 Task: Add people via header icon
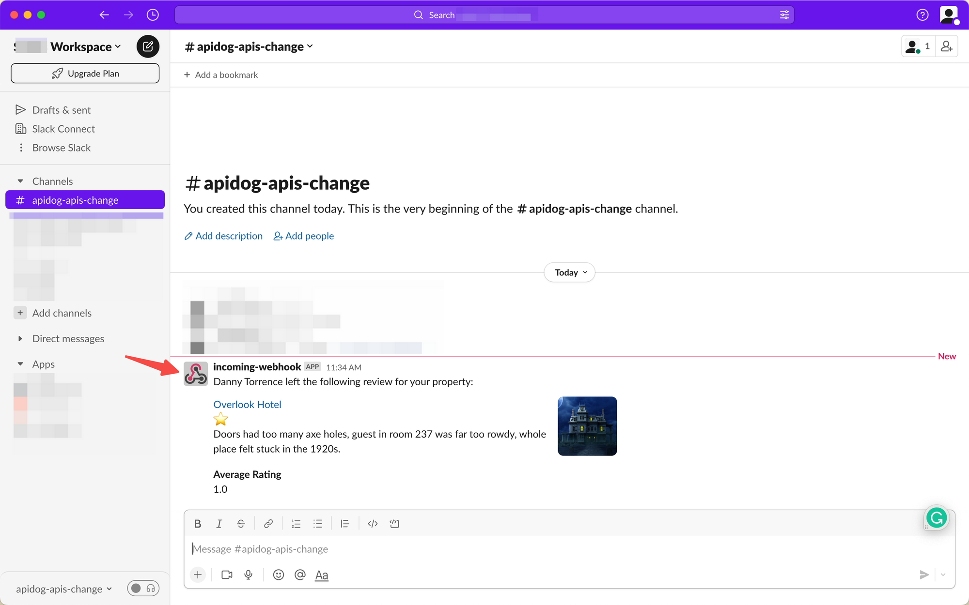click(947, 46)
